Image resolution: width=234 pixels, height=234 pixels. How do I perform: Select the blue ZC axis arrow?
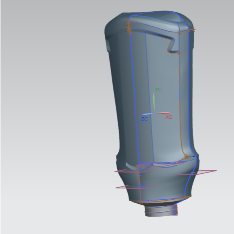click(147, 114)
